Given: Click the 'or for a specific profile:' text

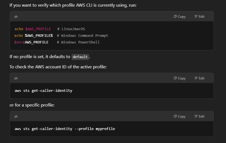Looking at the screenshot, I should 32,105.
